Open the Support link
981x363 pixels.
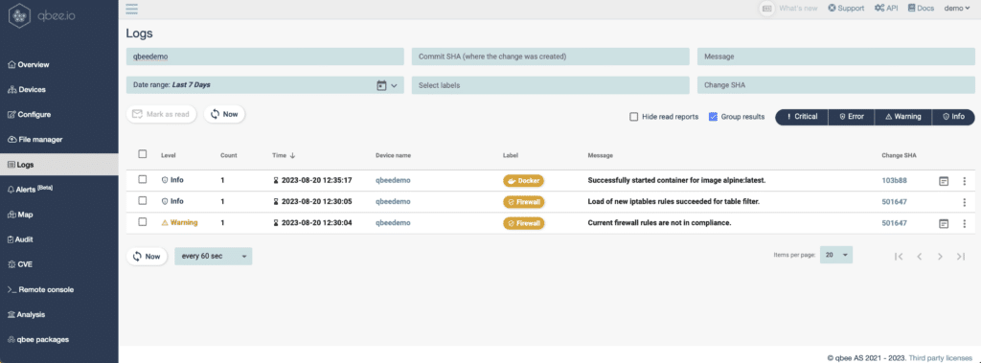tap(846, 8)
